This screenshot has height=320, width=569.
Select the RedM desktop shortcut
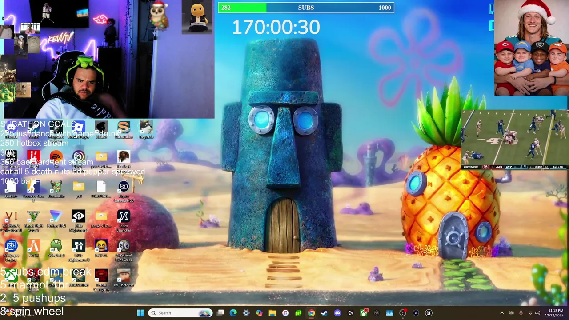pyautogui.click(x=34, y=159)
